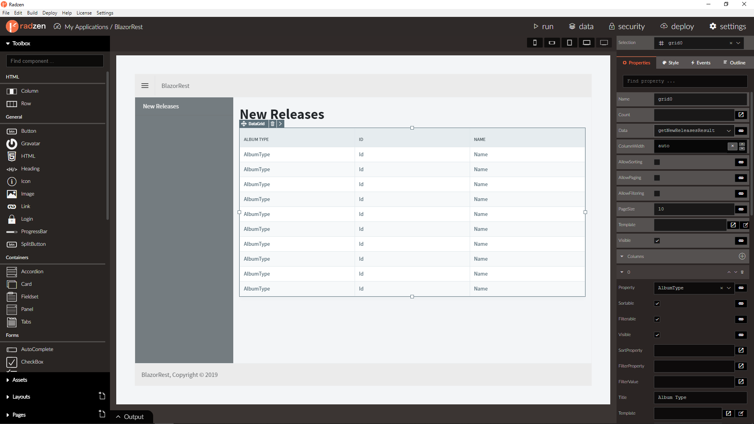This screenshot has width=754, height=424.
Task: Enable the AllowSorting checkbox
Action: 657,162
